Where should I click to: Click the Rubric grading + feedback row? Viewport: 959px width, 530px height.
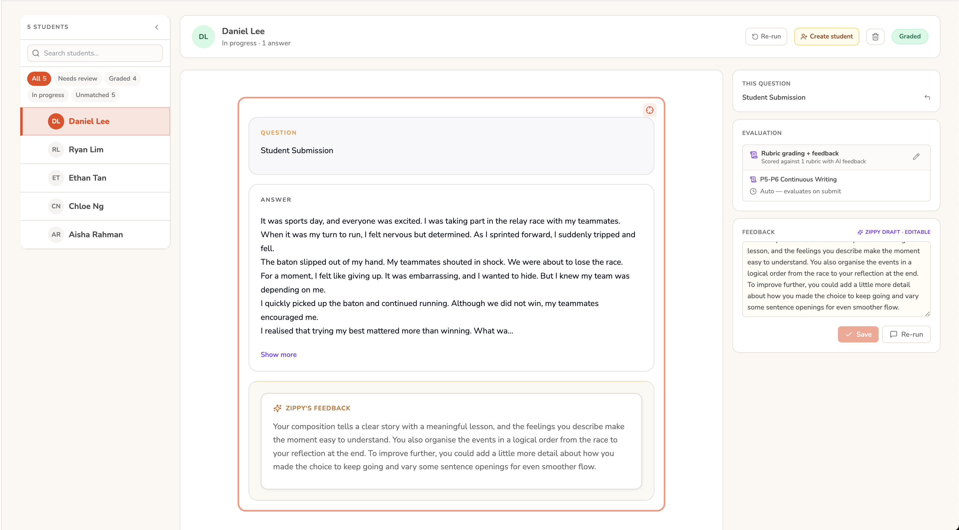point(836,157)
